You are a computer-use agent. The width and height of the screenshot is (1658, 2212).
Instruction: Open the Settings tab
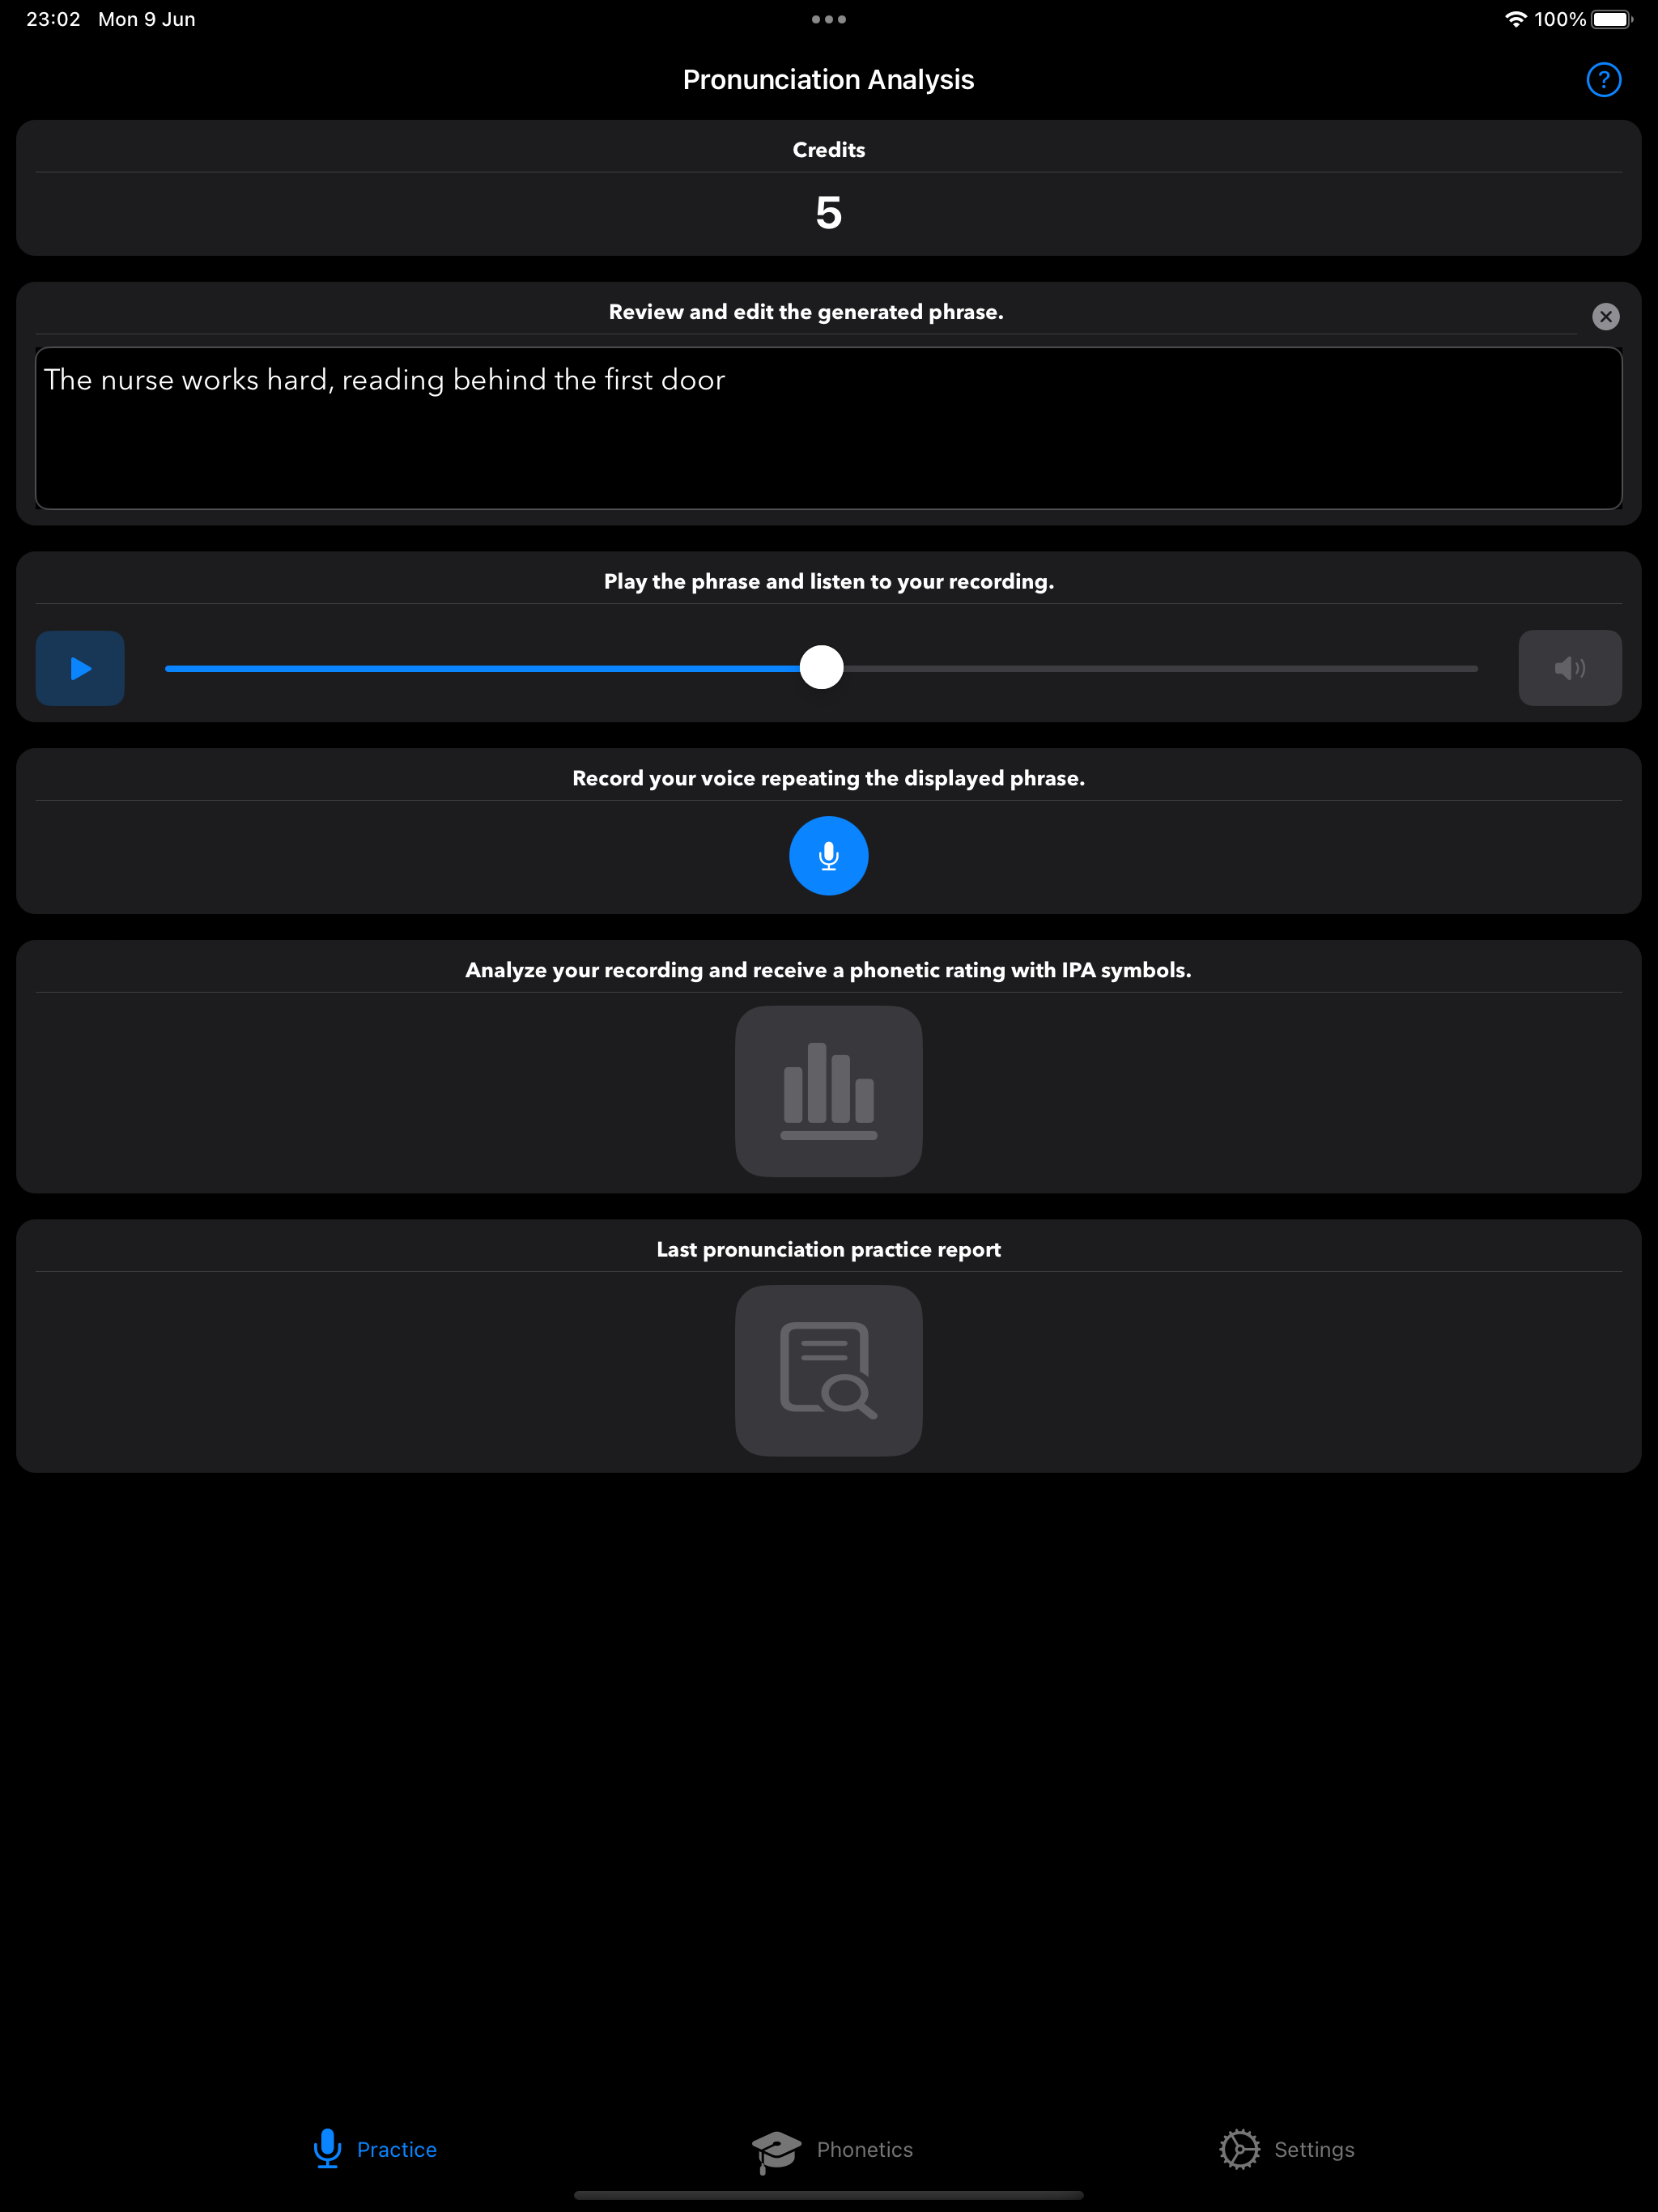click(x=1287, y=2149)
